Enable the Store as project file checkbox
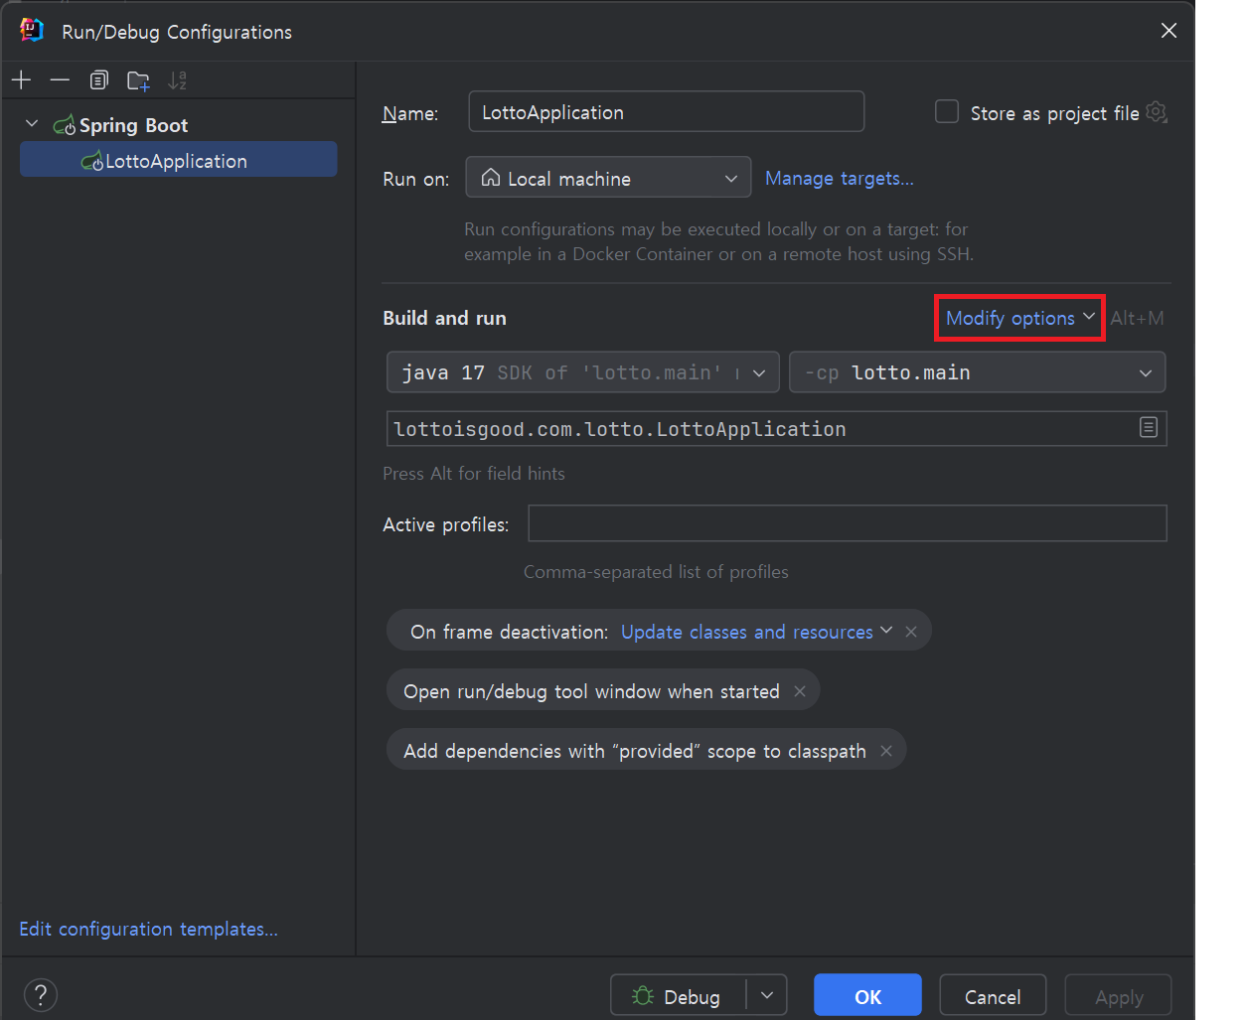1245x1020 pixels. tap(946, 112)
